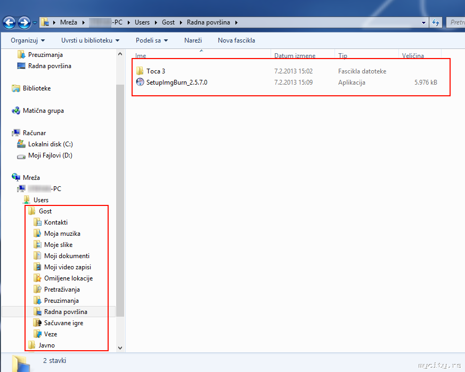Viewport: 465px width, 372px height.
Task: Open address bar history dropdown arrow
Action: (x=423, y=22)
